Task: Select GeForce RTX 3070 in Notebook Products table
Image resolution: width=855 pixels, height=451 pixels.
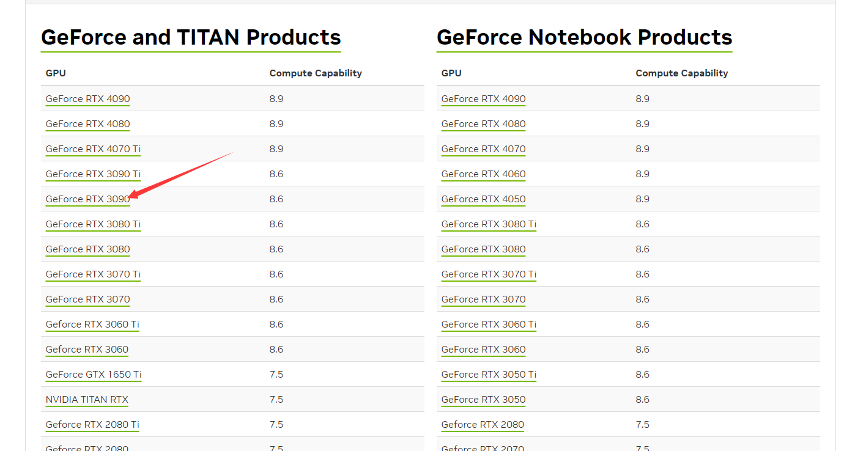Action: point(483,299)
